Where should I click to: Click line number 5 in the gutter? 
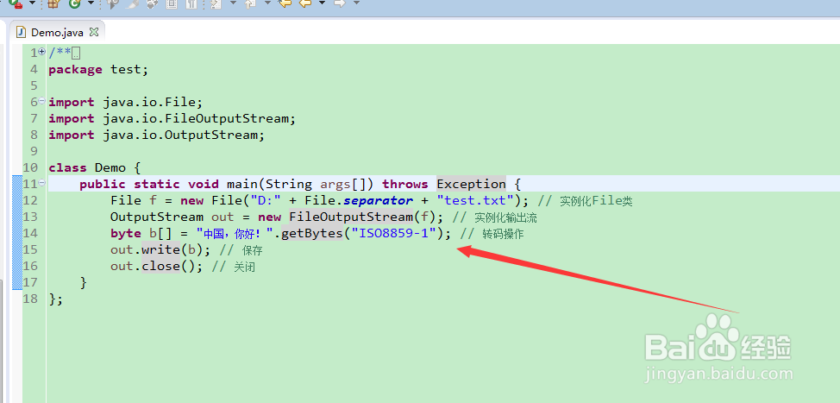coord(34,85)
